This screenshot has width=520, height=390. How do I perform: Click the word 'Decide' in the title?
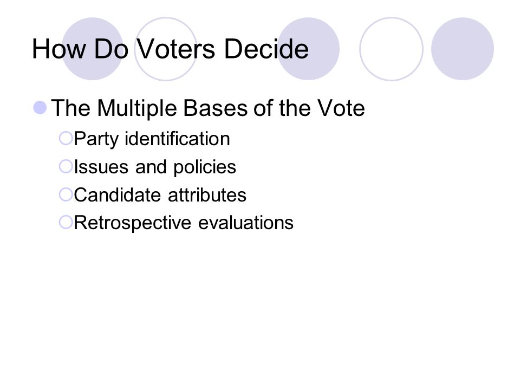pos(266,49)
